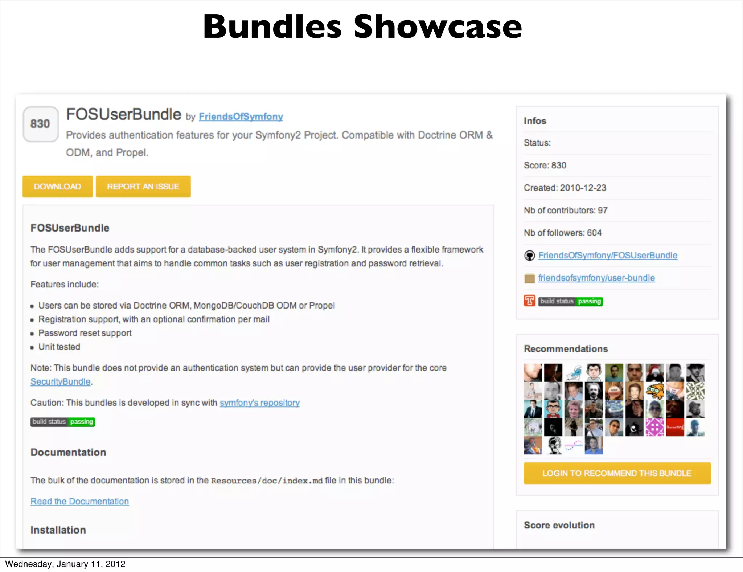Viewport: 743px width, 572px height.
Task: Click the build status badge under Caution
Action: [x=63, y=422]
